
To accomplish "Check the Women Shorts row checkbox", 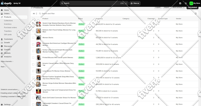I will click(x=33, y=38).
